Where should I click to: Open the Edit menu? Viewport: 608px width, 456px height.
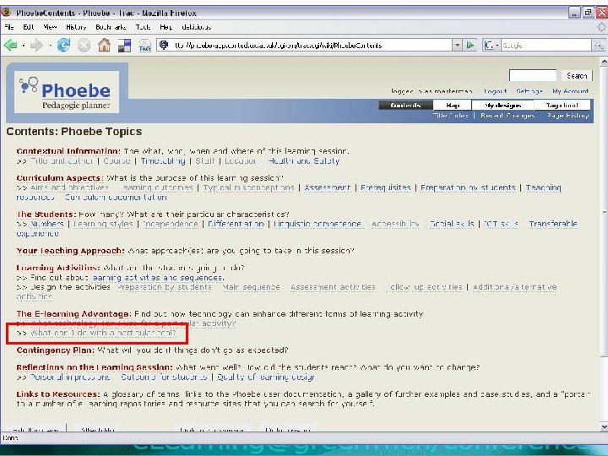[29, 27]
